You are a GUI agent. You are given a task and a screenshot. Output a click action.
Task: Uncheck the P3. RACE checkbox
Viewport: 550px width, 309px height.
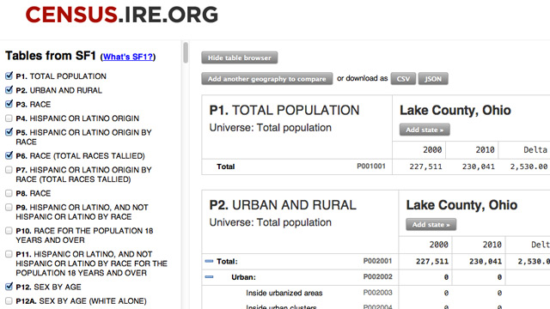9,104
